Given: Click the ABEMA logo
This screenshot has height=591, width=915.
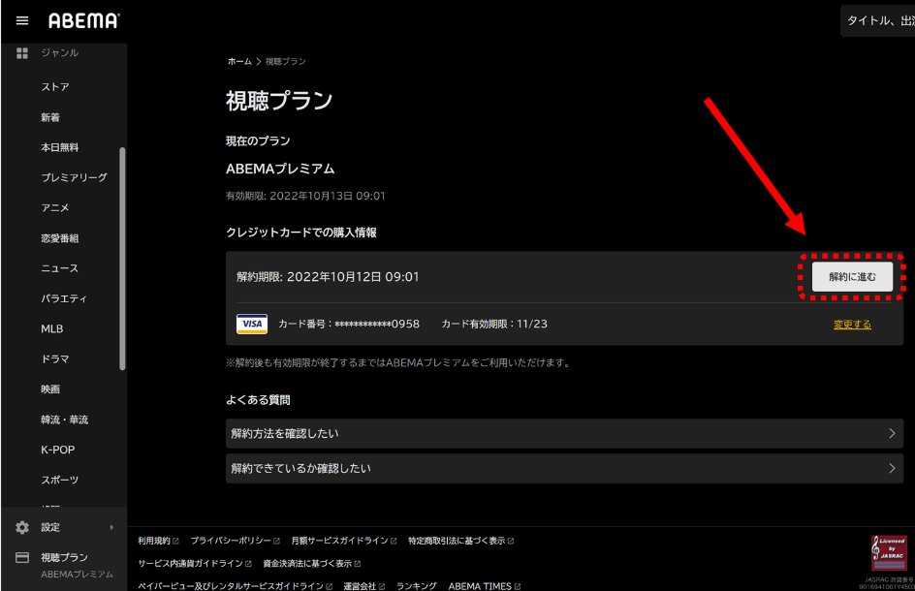Looking at the screenshot, I should pos(83,20).
